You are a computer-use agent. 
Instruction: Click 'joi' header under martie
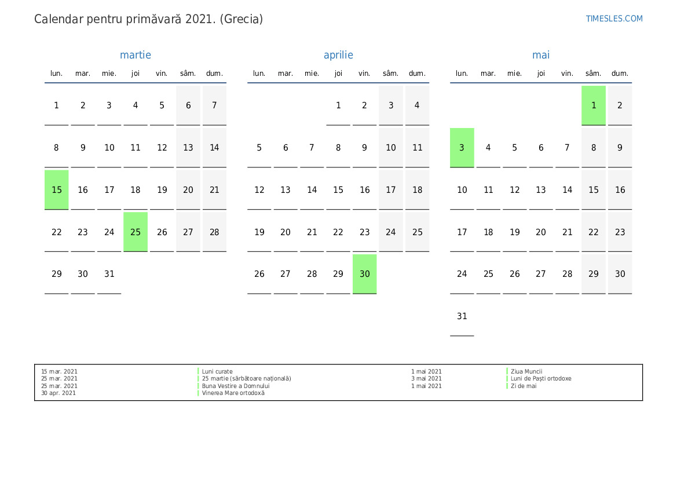coord(136,74)
